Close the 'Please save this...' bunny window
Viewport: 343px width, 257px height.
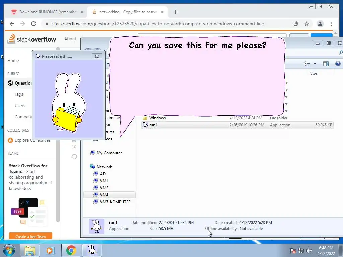click(x=97, y=56)
